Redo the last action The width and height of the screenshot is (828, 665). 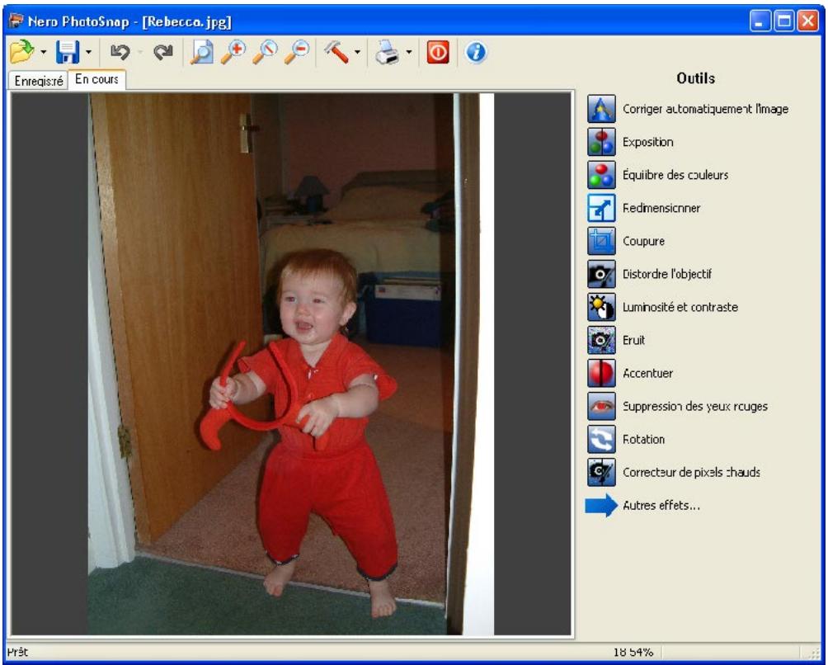[162, 52]
